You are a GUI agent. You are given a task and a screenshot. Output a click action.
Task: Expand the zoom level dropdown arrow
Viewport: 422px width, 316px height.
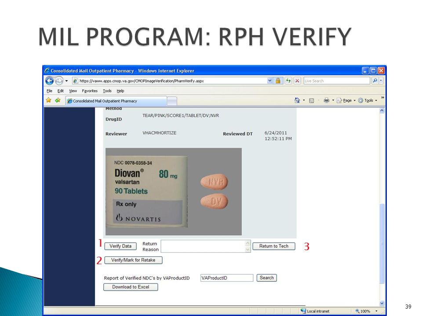pos(376,311)
